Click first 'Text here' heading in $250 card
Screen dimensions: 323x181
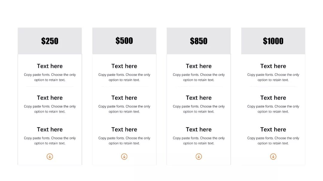(x=50, y=66)
